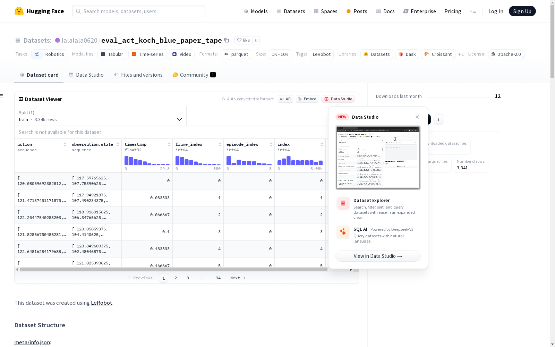Go to Datasets in the navigation
The height and width of the screenshot is (347, 555).
tap(291, 11)
